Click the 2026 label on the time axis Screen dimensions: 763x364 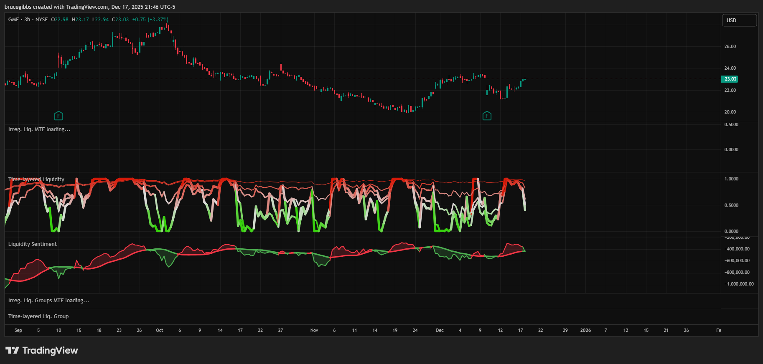point(585,330)
